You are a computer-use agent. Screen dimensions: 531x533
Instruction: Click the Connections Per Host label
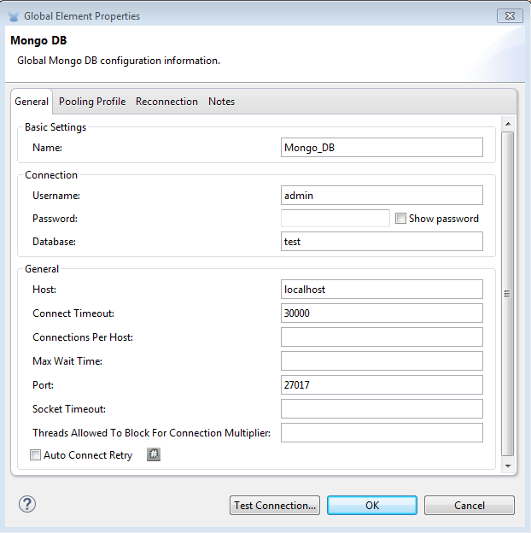(x=83, y=337)
